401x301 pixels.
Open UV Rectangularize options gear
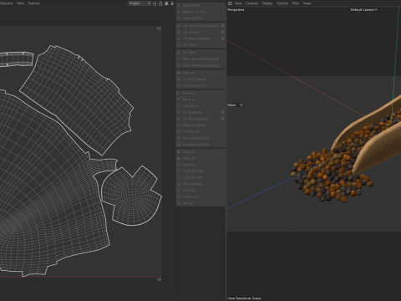coord(223,119)
